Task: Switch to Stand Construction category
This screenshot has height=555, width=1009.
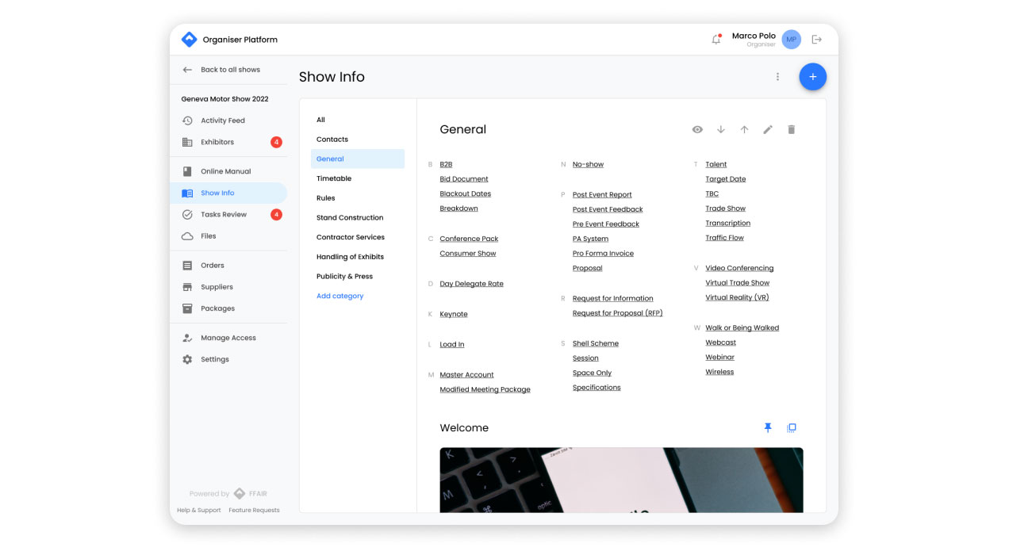Action: click(x=350, y=218)
